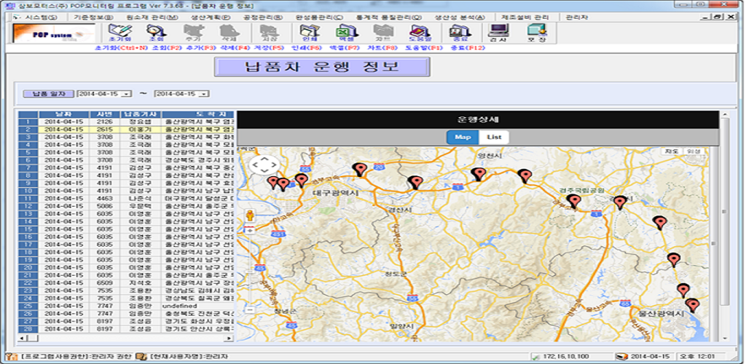Drop the Street View pegman icon on map
This screenshot has width=746, height=364.
[x=250, y=215]
